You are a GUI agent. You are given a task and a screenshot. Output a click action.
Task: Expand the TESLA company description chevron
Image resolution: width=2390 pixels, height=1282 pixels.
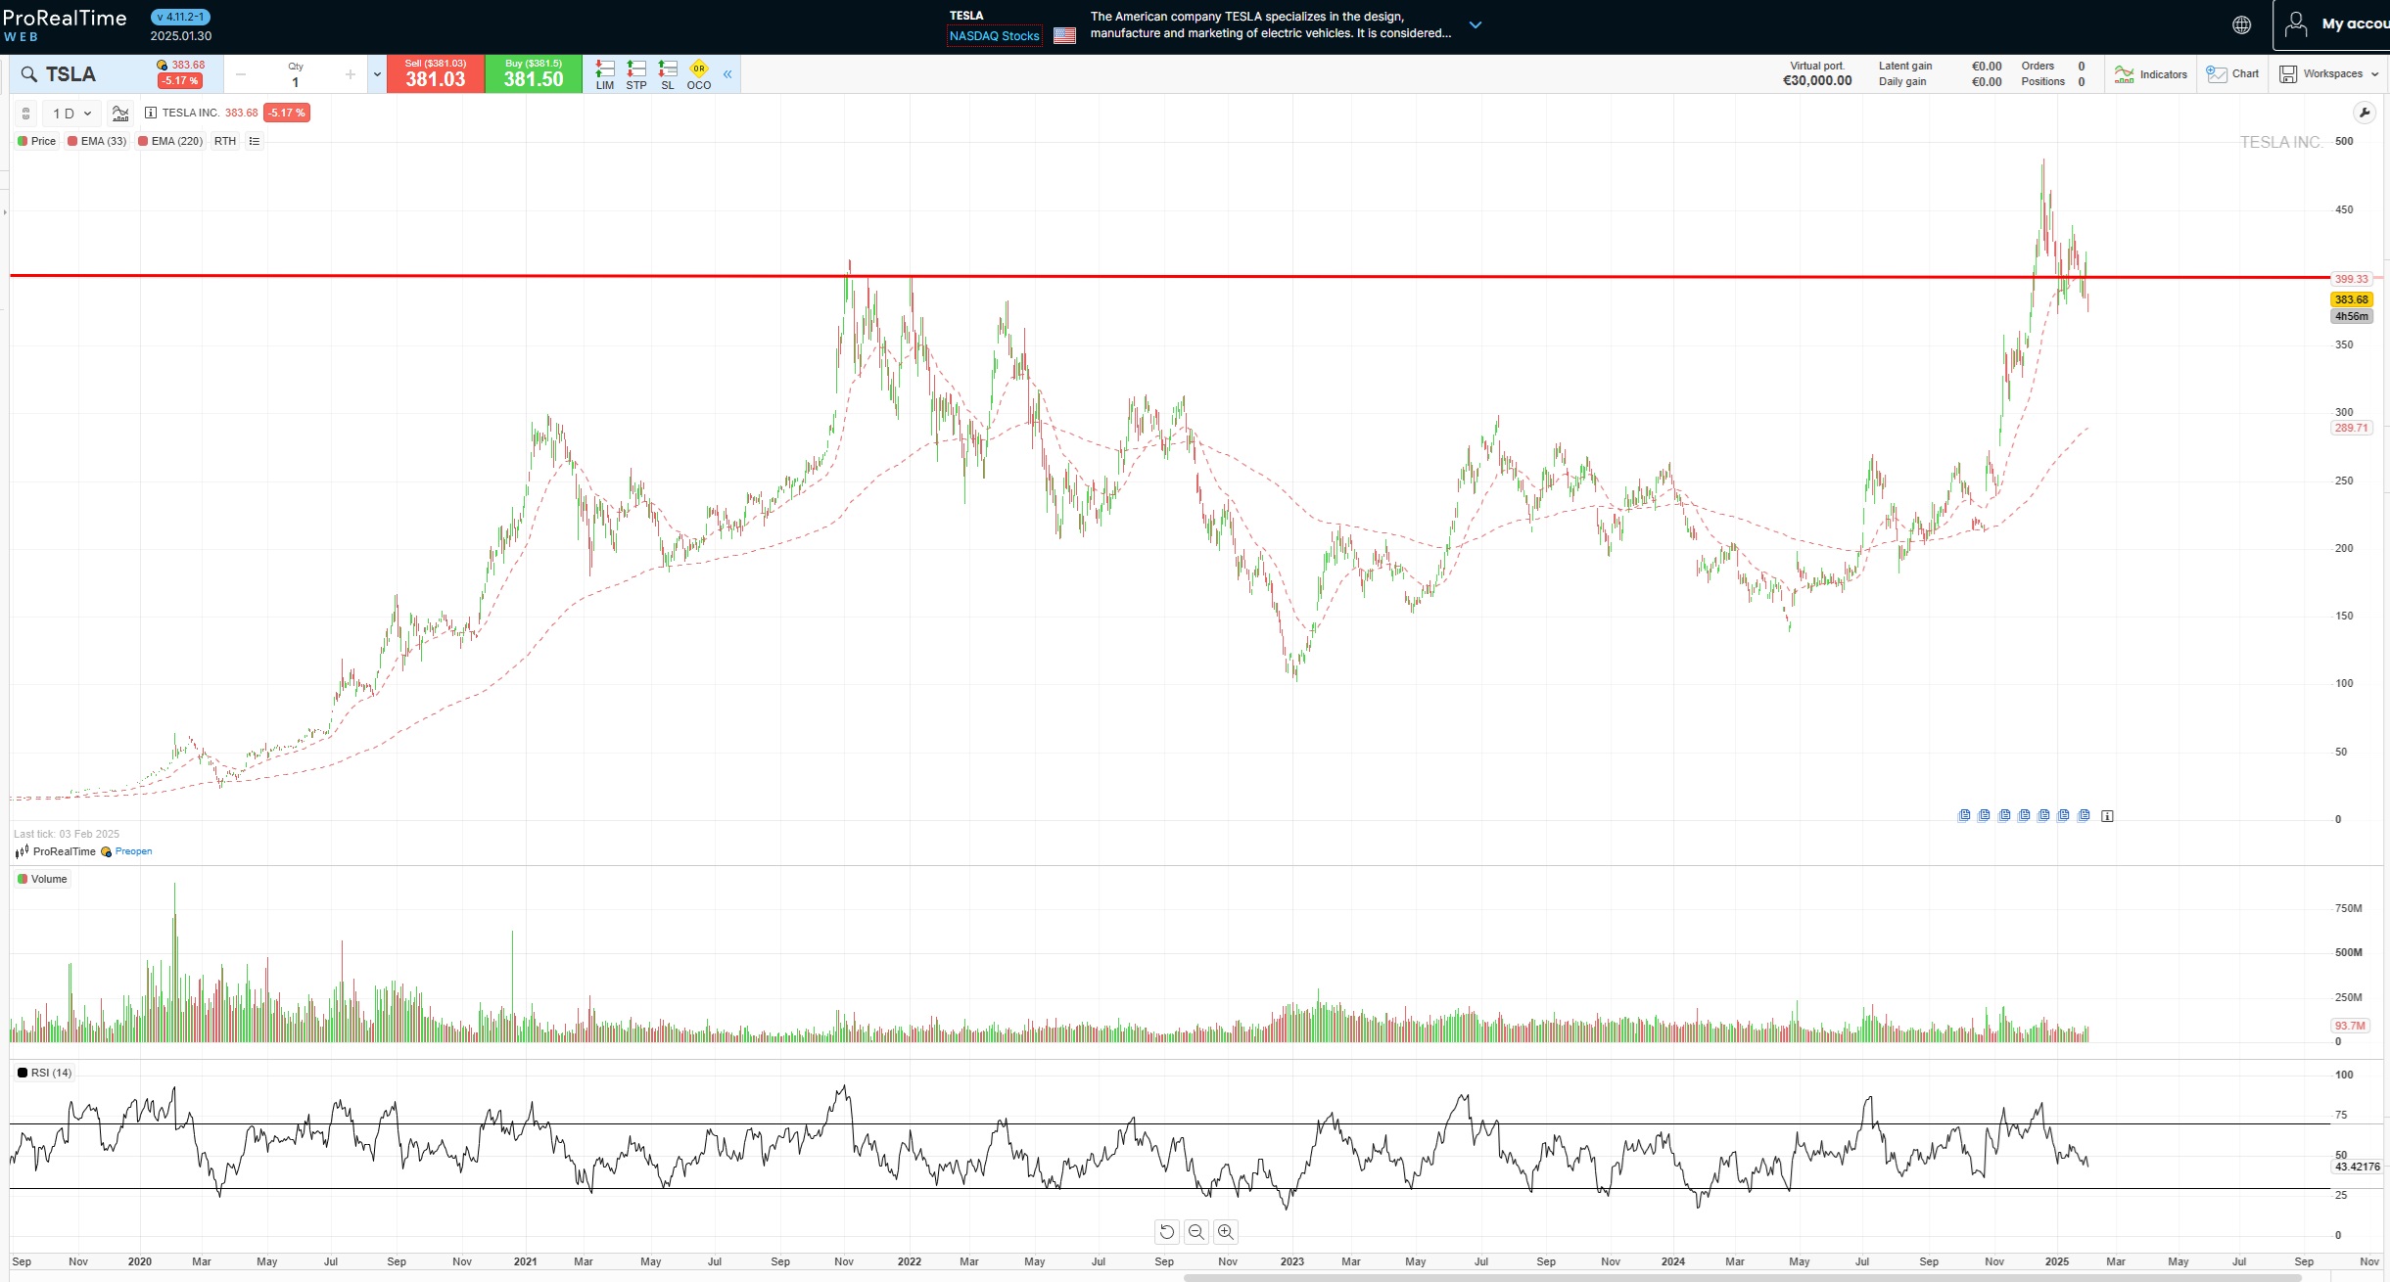click(1476, 25)
